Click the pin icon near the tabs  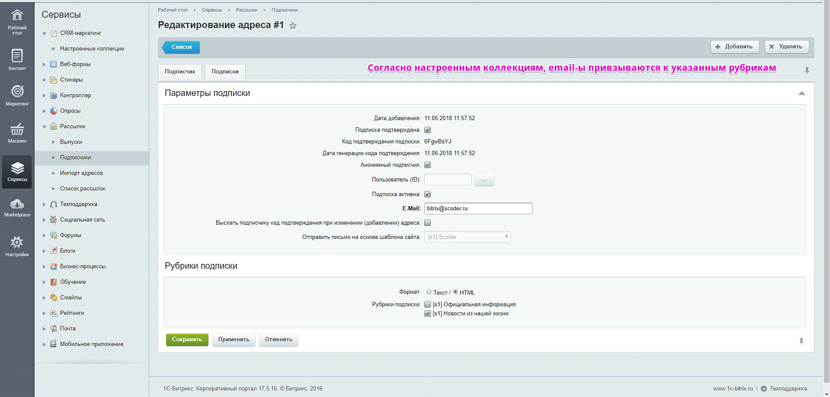tap(807, 70)
